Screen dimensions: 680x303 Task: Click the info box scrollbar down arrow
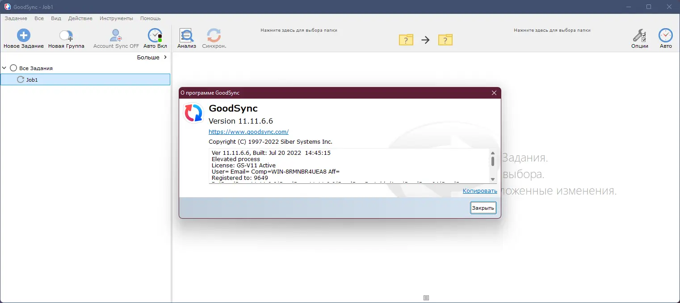tap(493, 179)
